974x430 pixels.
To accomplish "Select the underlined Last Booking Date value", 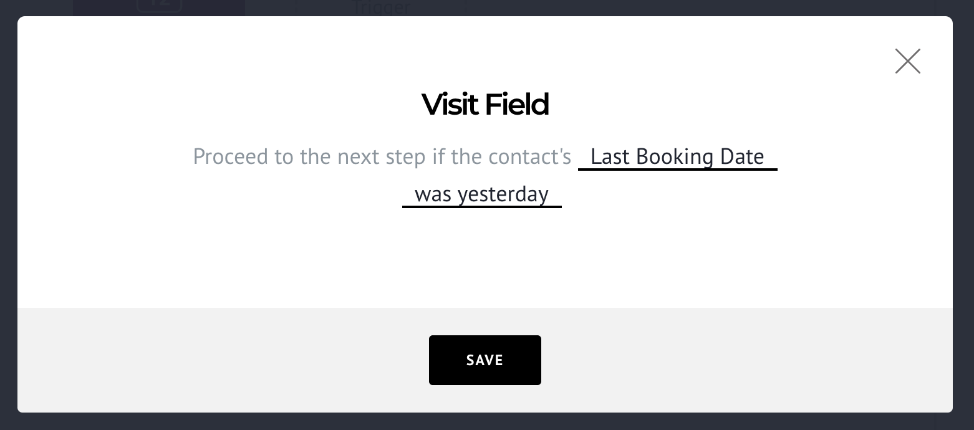I will click(677, 156).
